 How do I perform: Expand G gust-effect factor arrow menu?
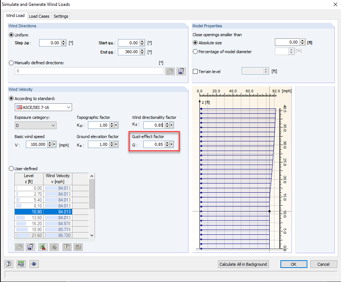pyautogui.click(x=172, y=144)
